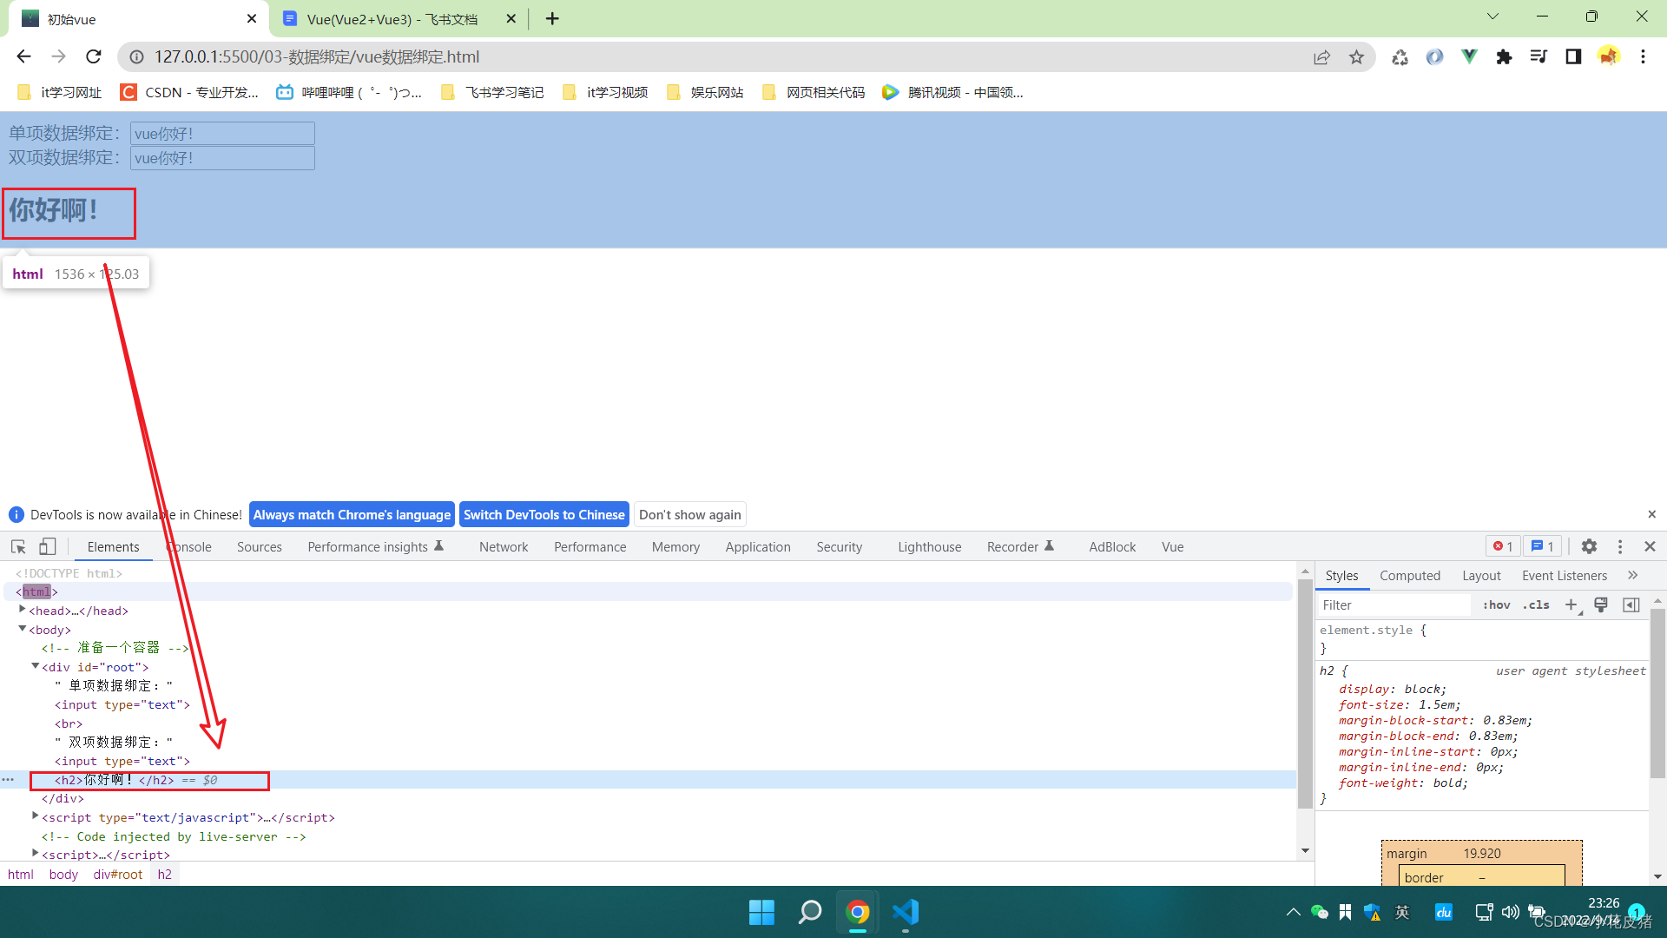This screenshot has width=1667, height=938.
Task: Click the Vue devtools extension icon
Action: coord(1469,57)
